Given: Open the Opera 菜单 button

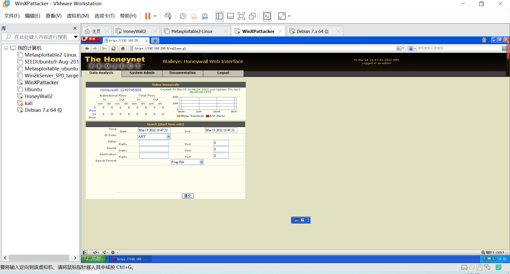Looking at the screenshot, I should (91, 39).
